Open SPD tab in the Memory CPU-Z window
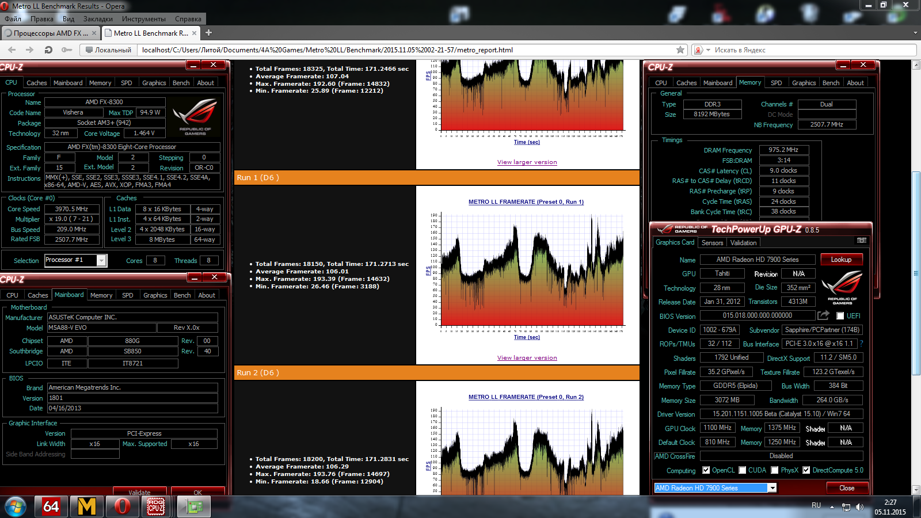This screenshot has height=518, width=921. coord(777,83)
